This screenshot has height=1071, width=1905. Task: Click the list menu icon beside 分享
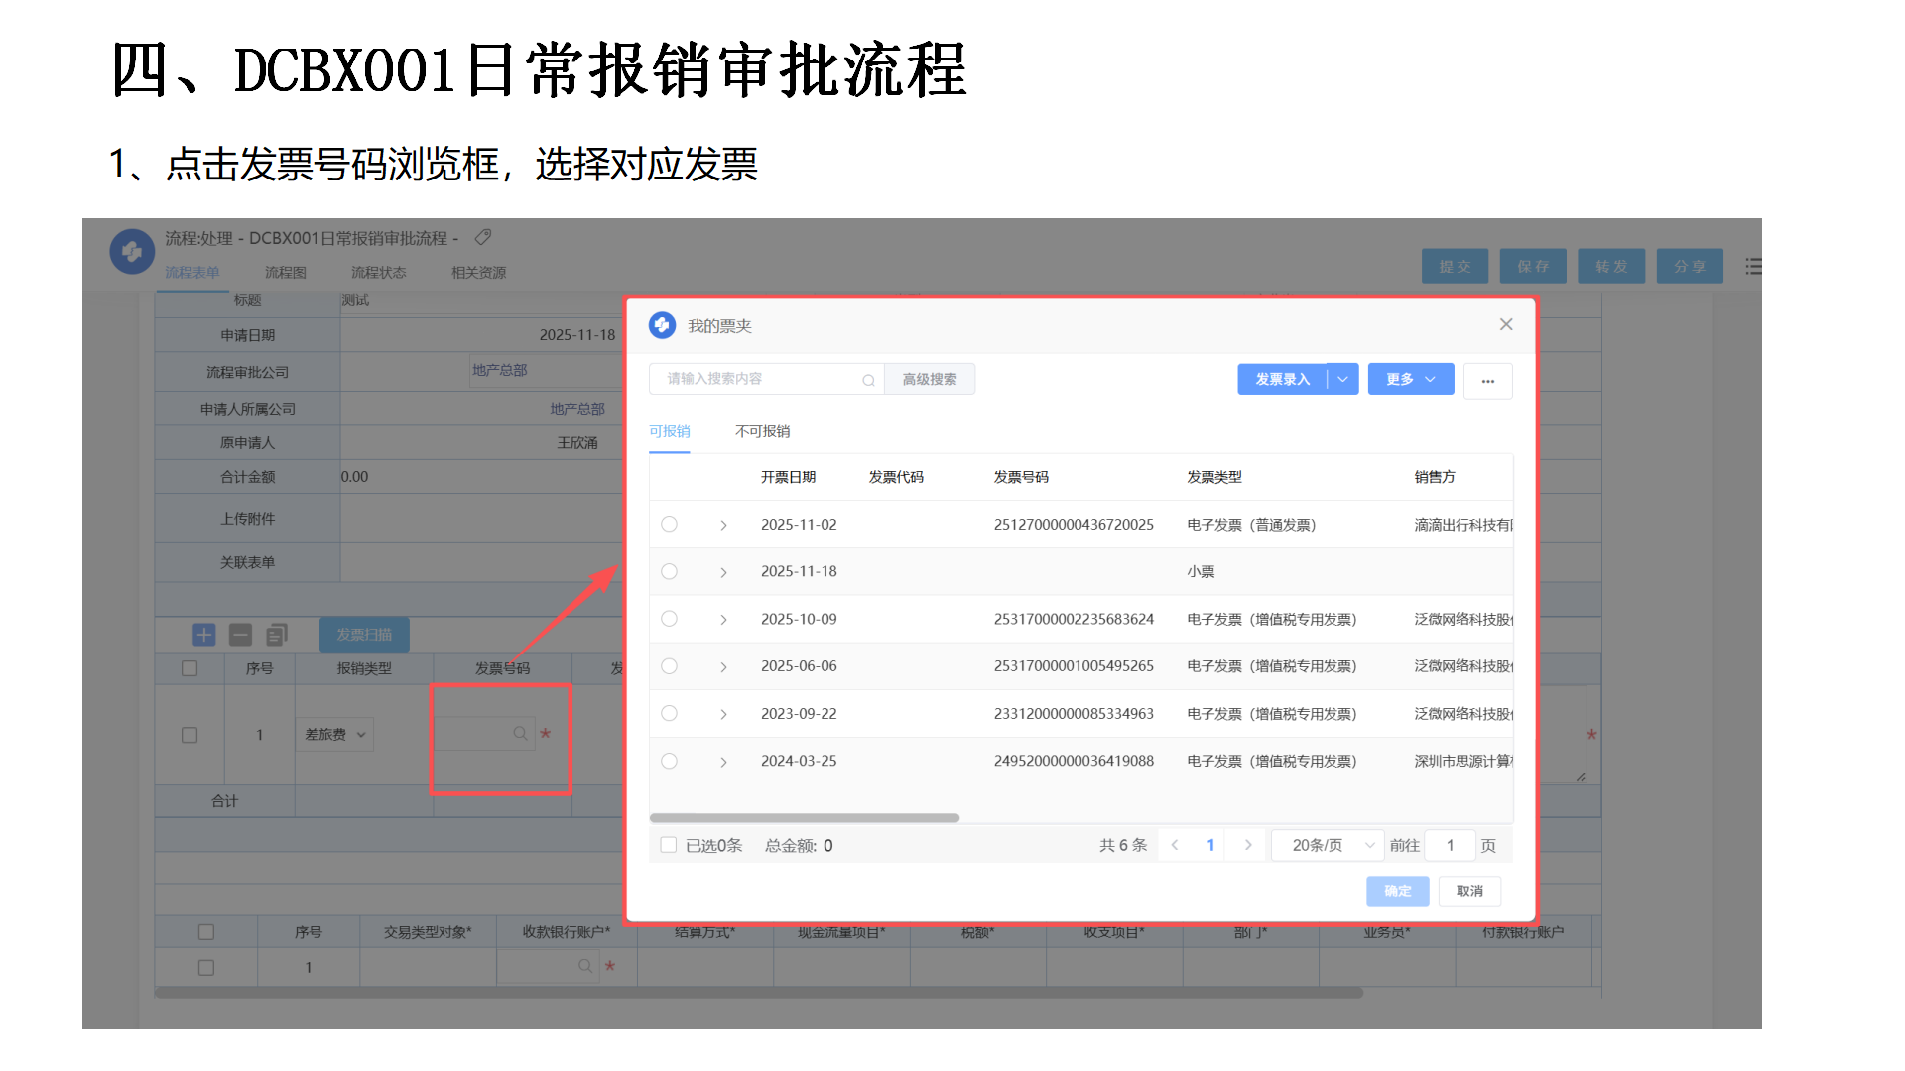pos(1753,267)
